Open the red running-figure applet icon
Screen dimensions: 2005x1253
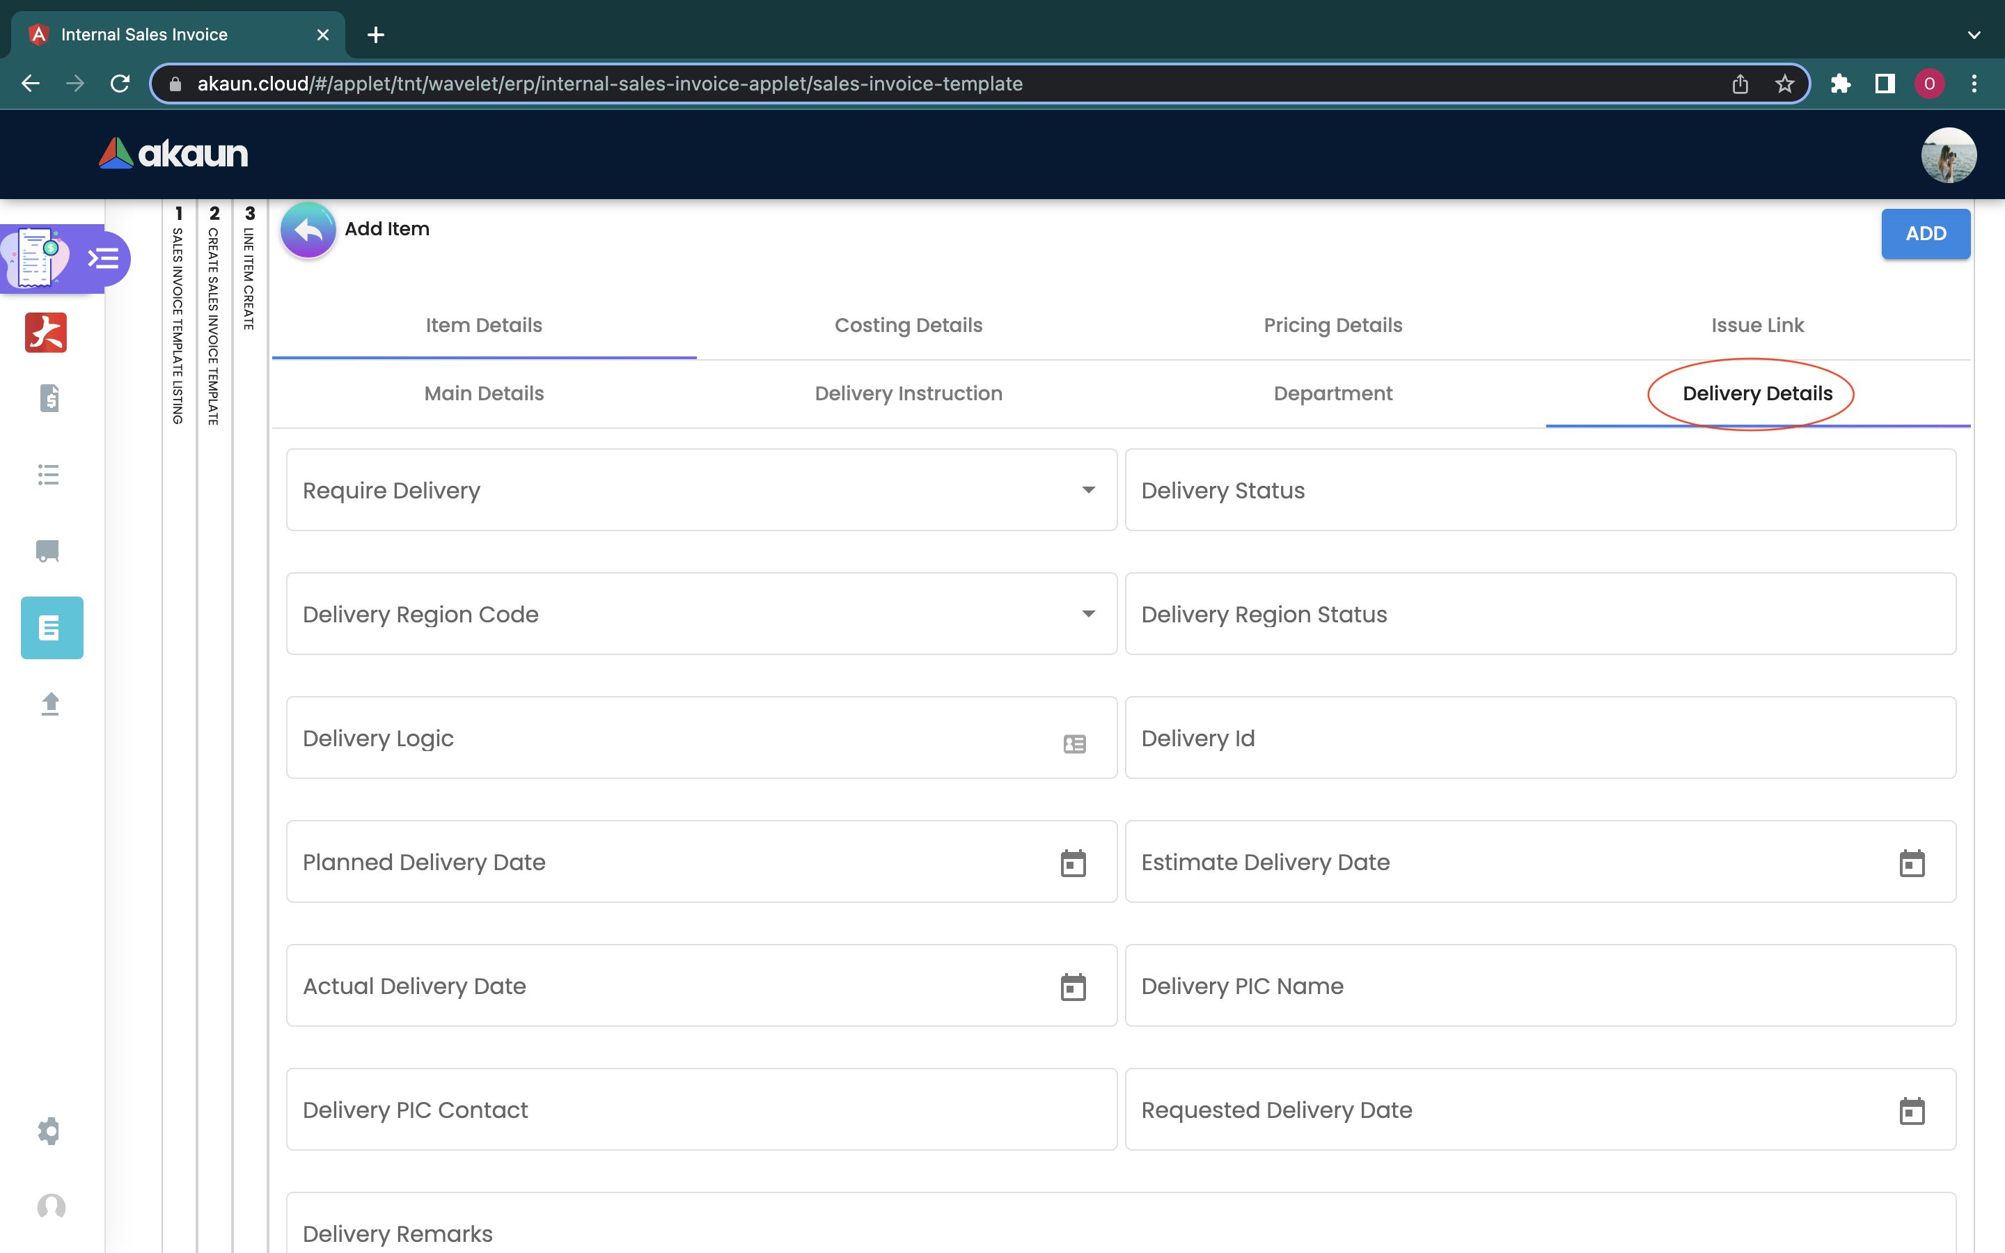(x=45, y=332)
